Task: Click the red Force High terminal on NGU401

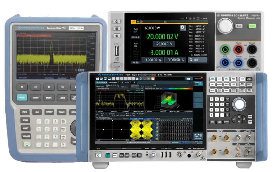Action: pos(238,49)
